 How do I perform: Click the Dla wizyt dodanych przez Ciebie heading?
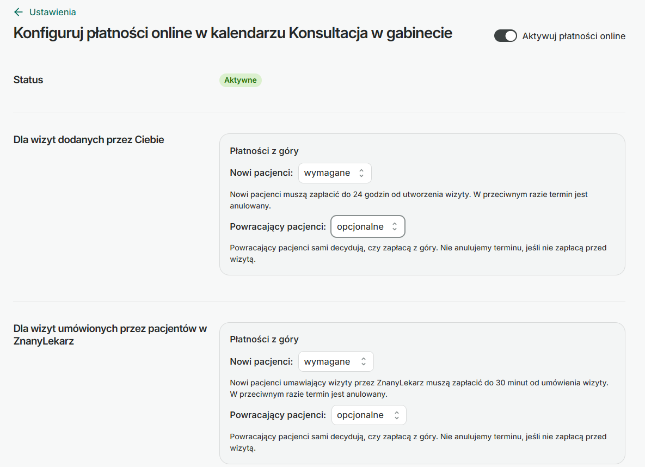pyautogui.click(x=89, y=139)
